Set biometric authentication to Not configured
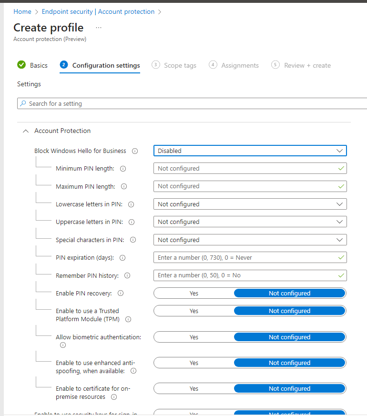This screenshot has width=367, height=416. coord(289,337)
